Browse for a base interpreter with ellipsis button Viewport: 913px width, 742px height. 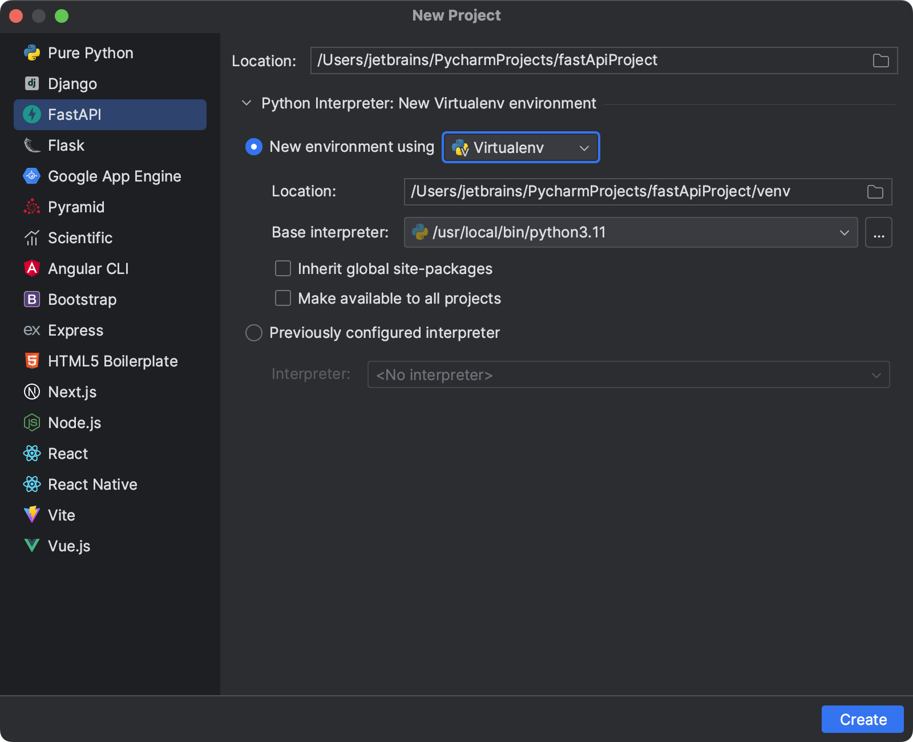(879, 232)
